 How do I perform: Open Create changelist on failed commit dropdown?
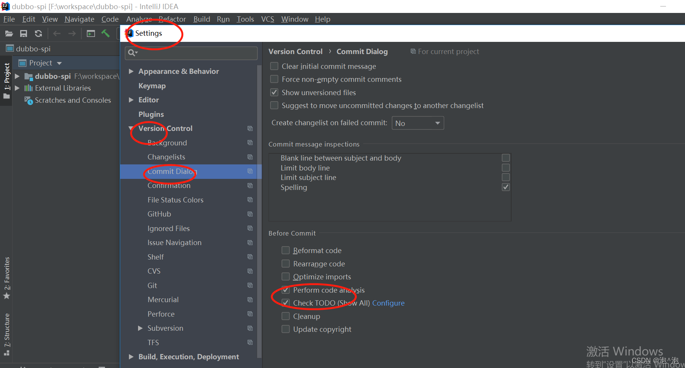[418, 123]
